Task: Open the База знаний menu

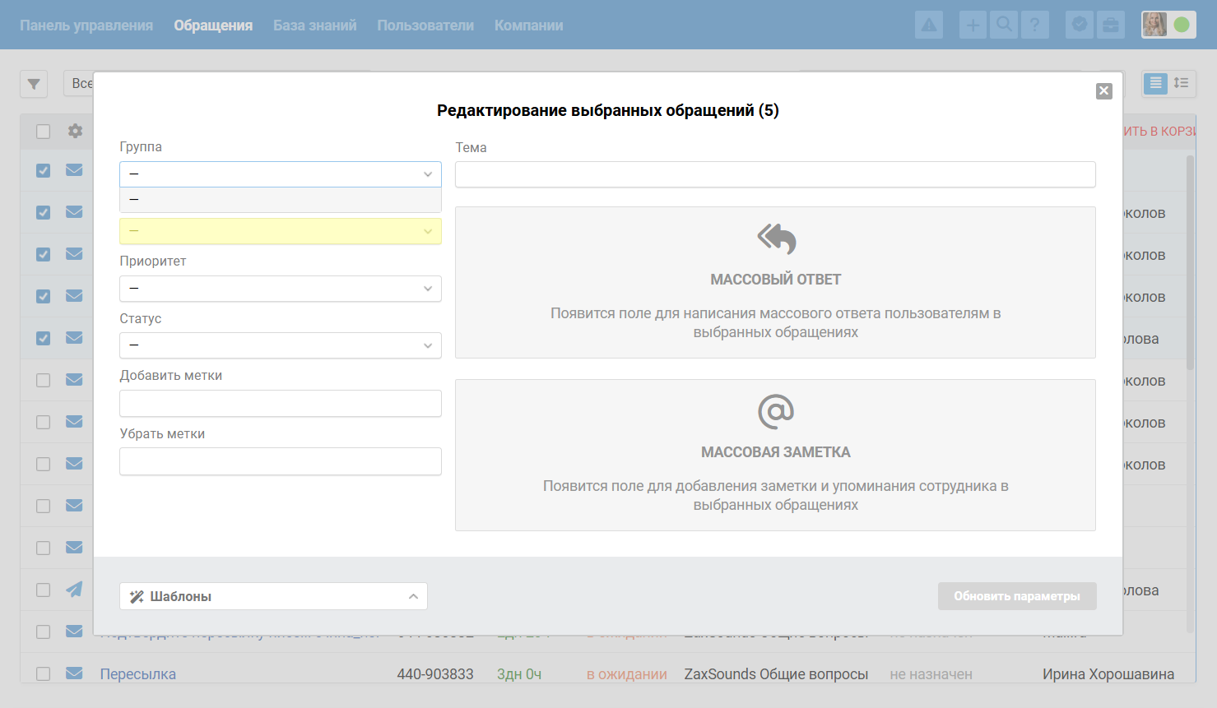Action: pos(314,25)
